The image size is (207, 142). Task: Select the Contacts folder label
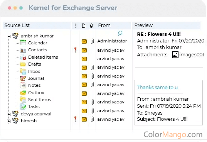pos(38,50)
